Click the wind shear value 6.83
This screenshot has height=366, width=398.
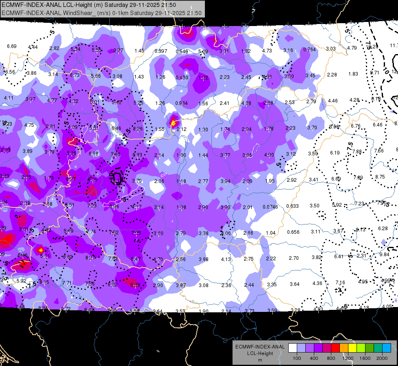click(137, 155)
